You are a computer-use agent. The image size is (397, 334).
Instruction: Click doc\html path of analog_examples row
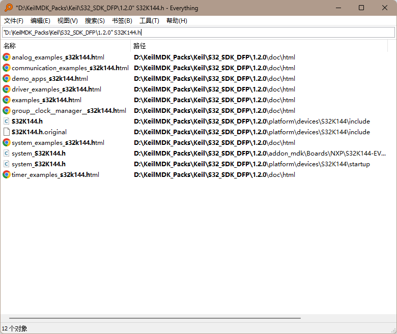pos(214,57)
